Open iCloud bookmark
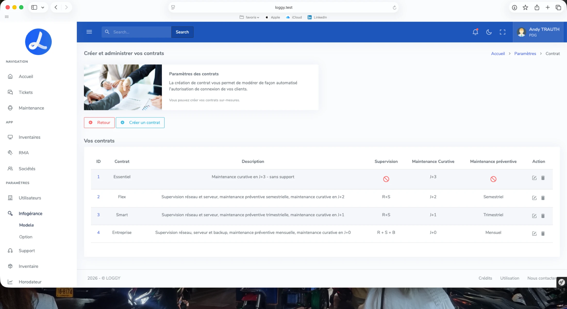Viewport: 567px width, 309px height. click(294, 17)
